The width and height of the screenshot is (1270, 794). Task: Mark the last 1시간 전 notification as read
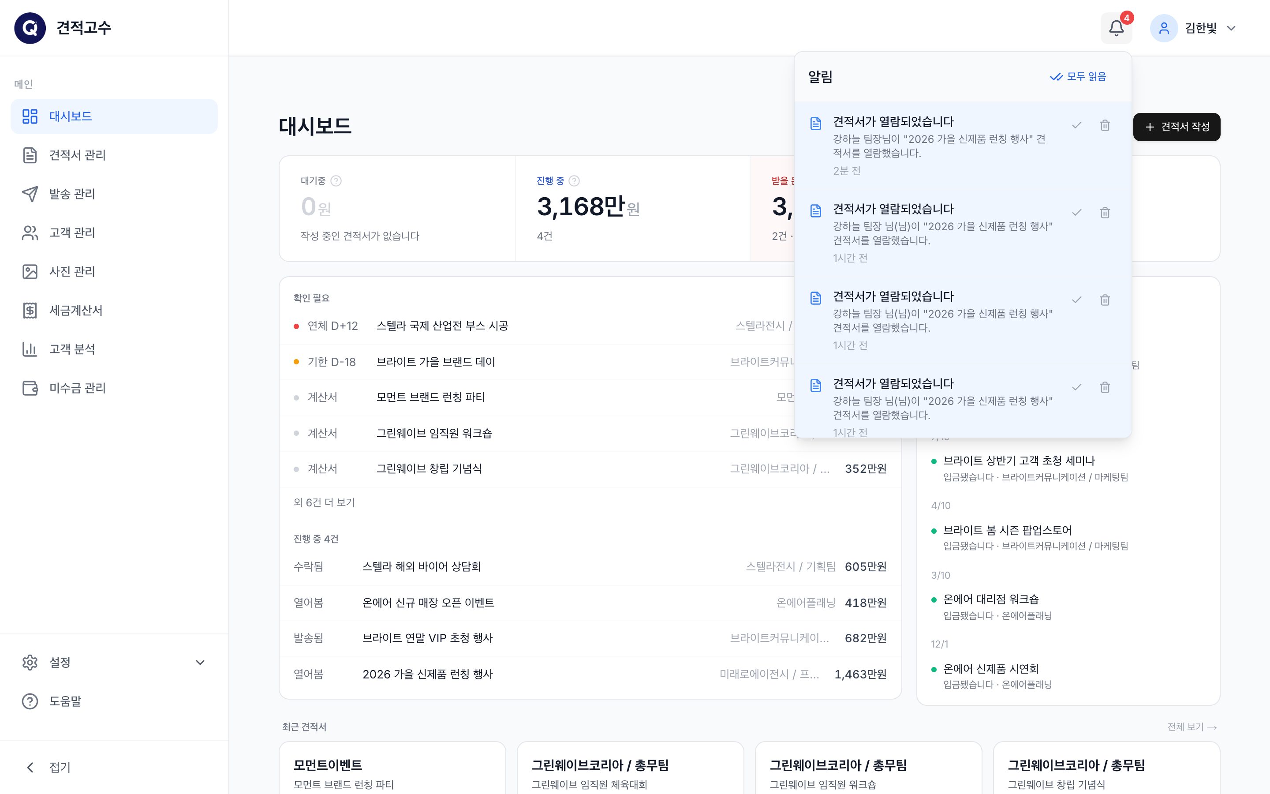point(1076,387)
